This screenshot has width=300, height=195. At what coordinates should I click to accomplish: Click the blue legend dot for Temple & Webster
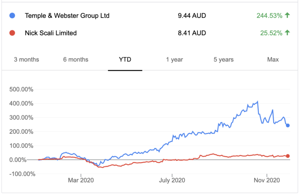12,16
